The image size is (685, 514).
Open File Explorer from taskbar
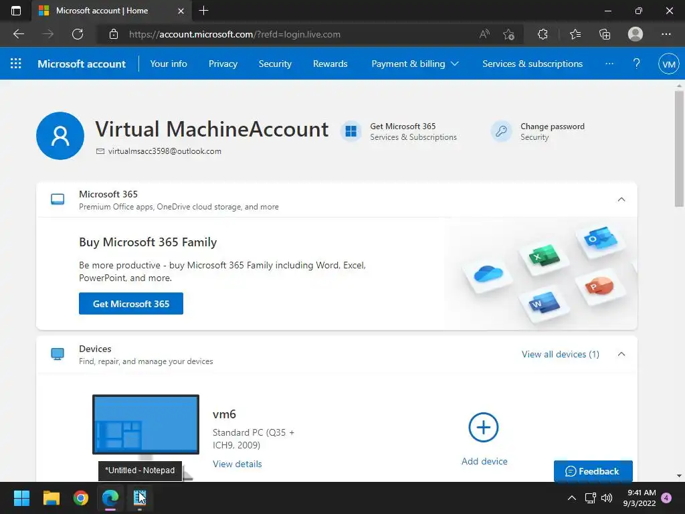tap(51, 498)
